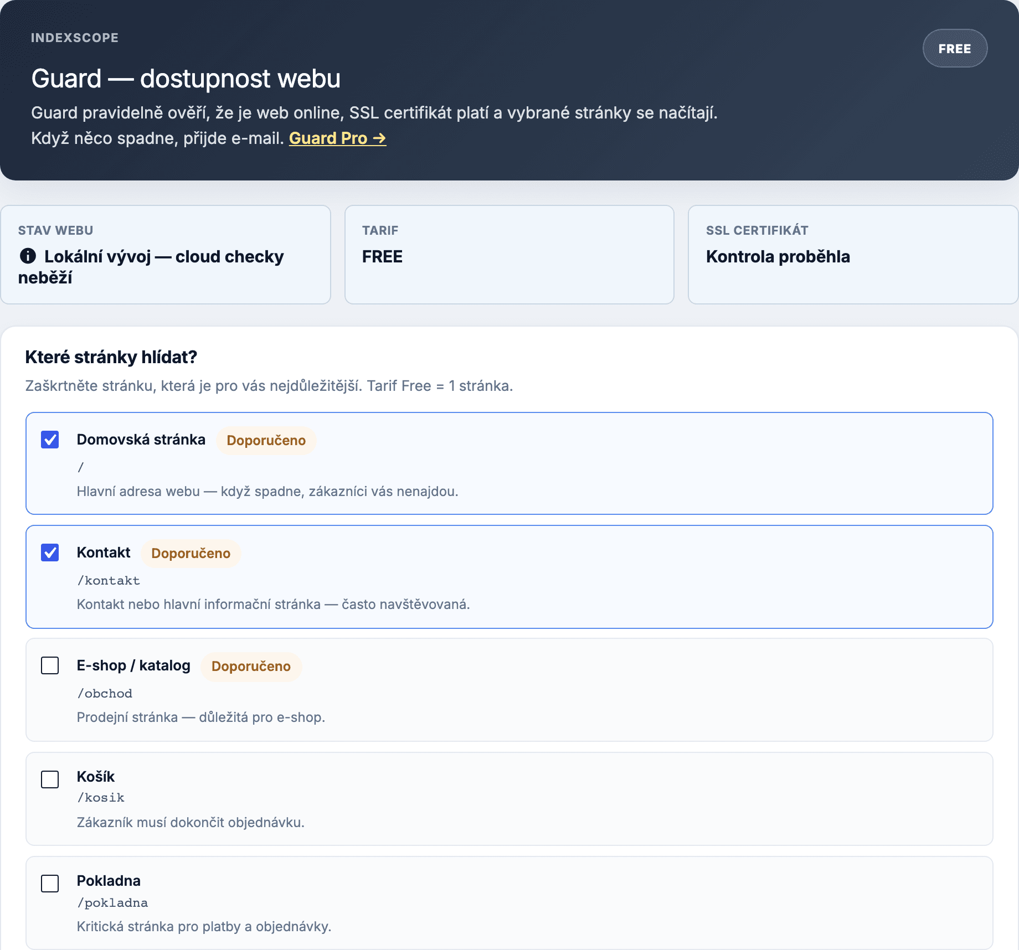
Task: Click the Pokladna label
Action: pyautogui.click(x=109, y=881)
